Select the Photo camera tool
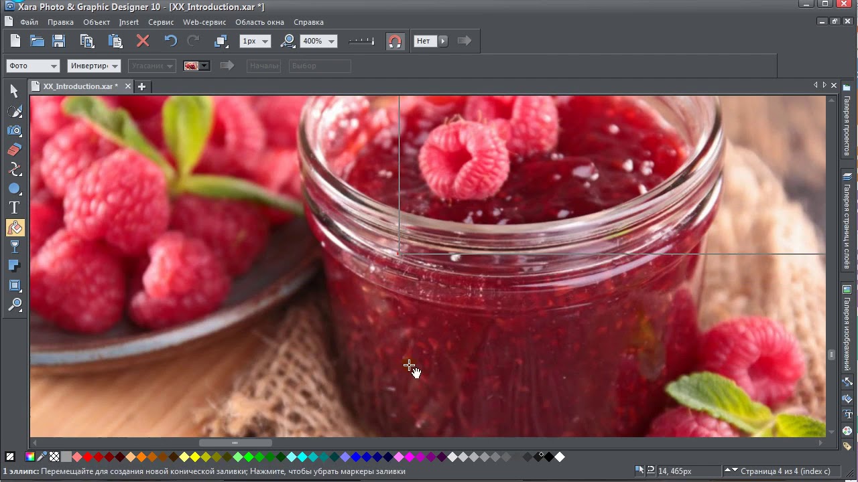858x482 pixels. pyautogui.click(x=15, y=130)
